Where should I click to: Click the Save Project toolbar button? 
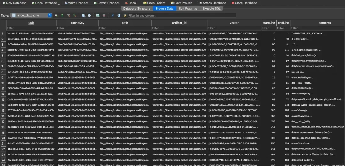point(181,3)
